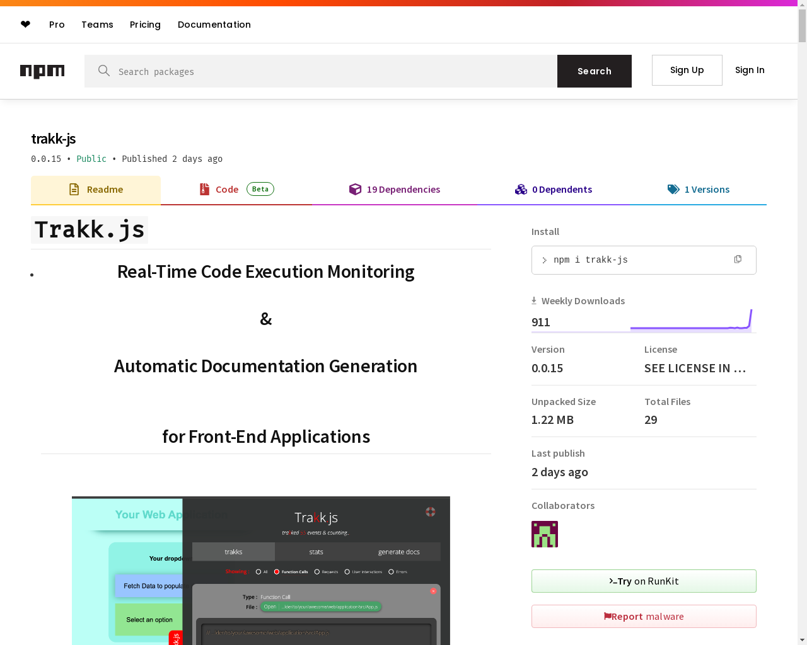Screen dimensions: 807x645
Task: Select Function Calls radio in screenshot
Action: tap(277, 572)
